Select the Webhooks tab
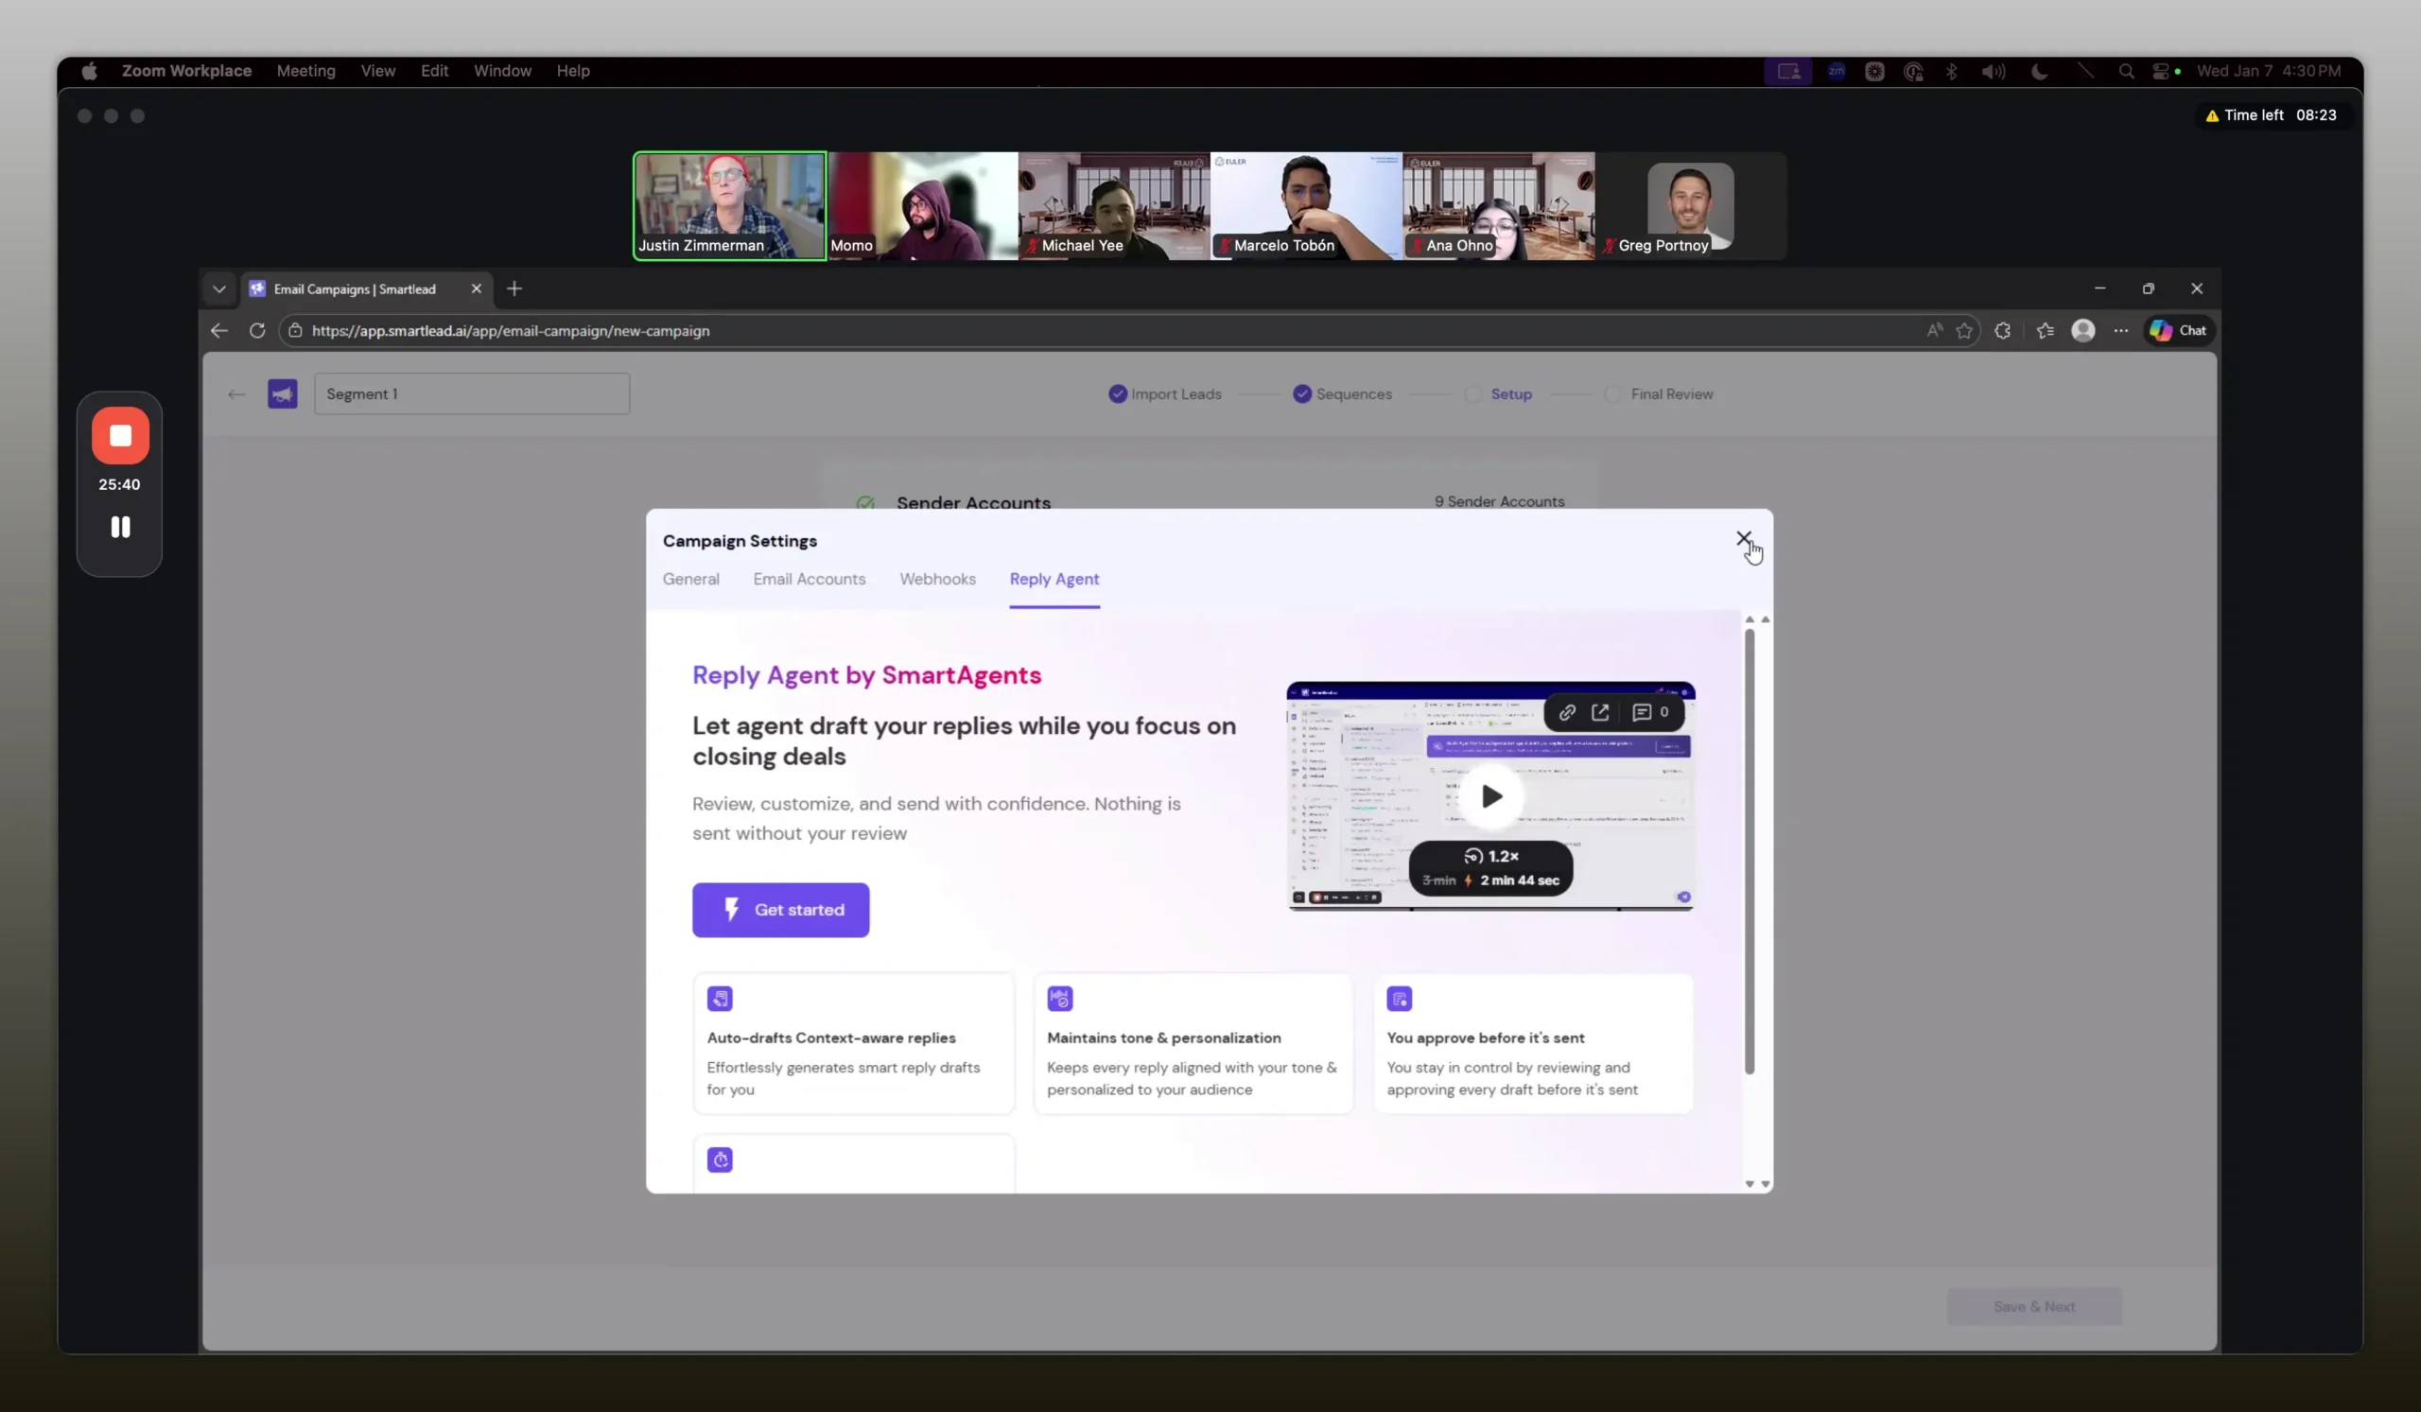The image size is (2421, 1412). [937, 579]
